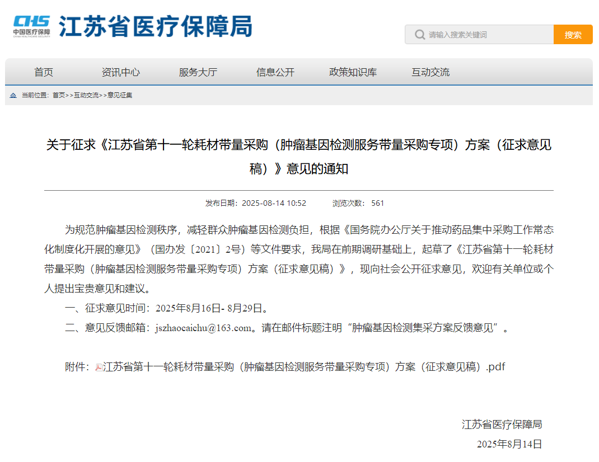Navigate to 政策知识库 in the menu
The image size is (599, 462).
tap(353, 72)
